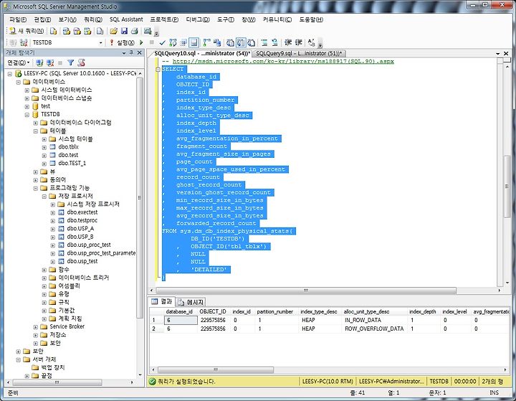Click the Comment Out Selected Lines icon

[264, 42]
